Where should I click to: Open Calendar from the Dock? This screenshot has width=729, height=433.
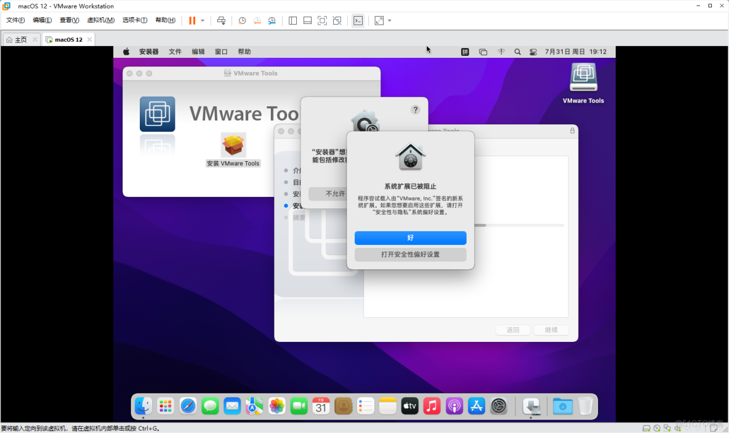click(321, 406)
